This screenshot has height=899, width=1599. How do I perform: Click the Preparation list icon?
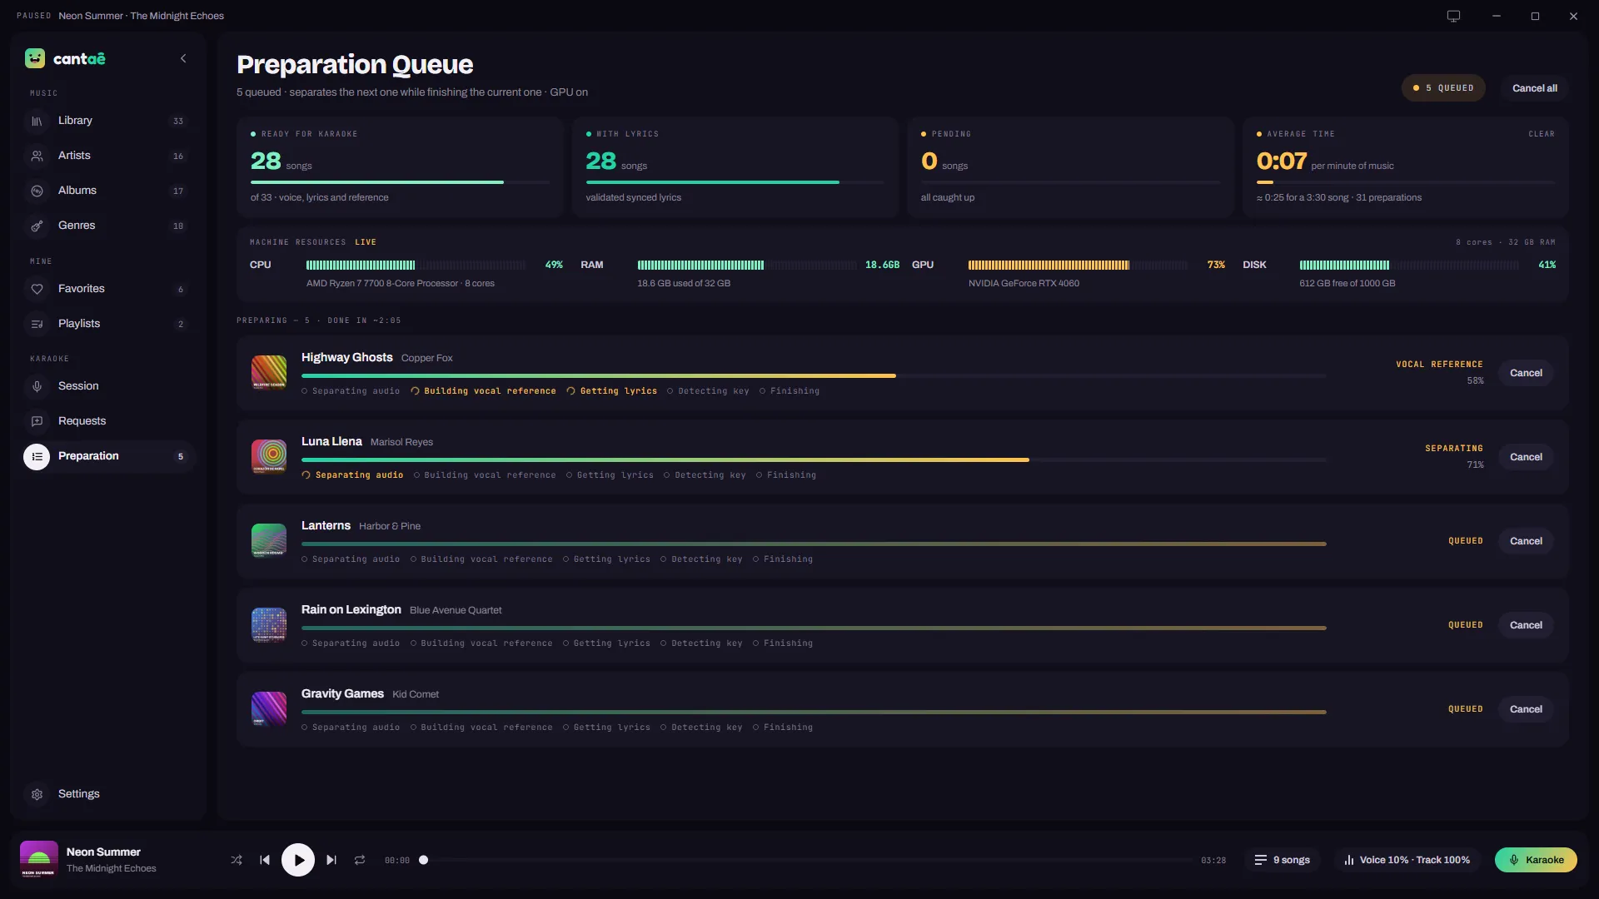pos(37,457)
